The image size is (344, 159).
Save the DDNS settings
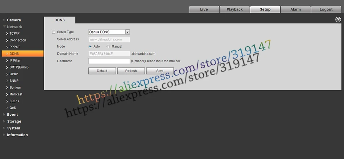[160, 71]
